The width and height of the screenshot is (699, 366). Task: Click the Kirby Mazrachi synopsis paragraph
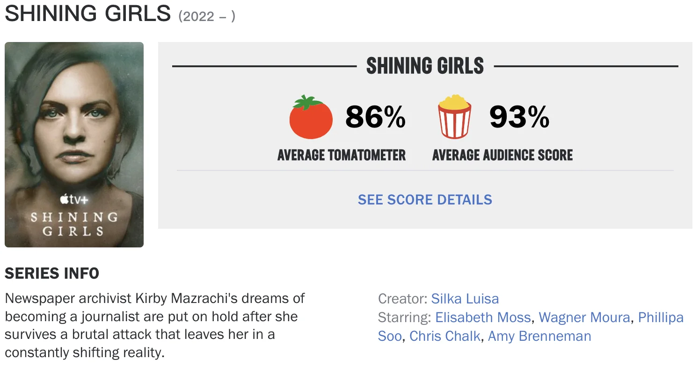pos(154,325)
